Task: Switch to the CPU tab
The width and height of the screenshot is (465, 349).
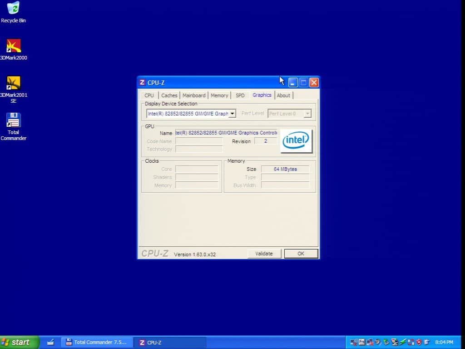Action: 149,95
